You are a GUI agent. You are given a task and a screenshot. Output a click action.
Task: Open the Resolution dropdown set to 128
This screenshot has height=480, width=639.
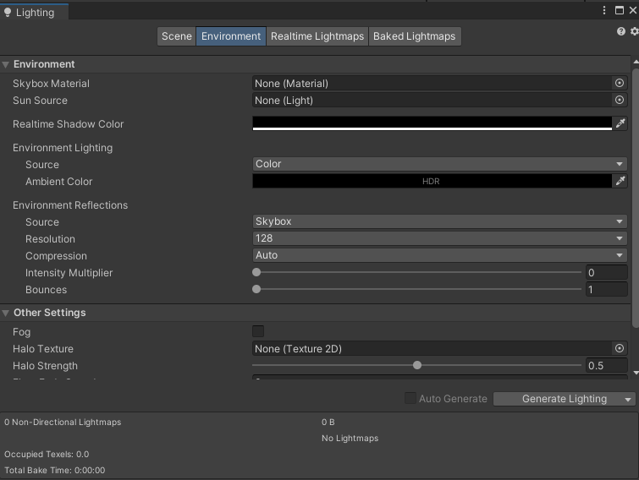coord(439,238)
